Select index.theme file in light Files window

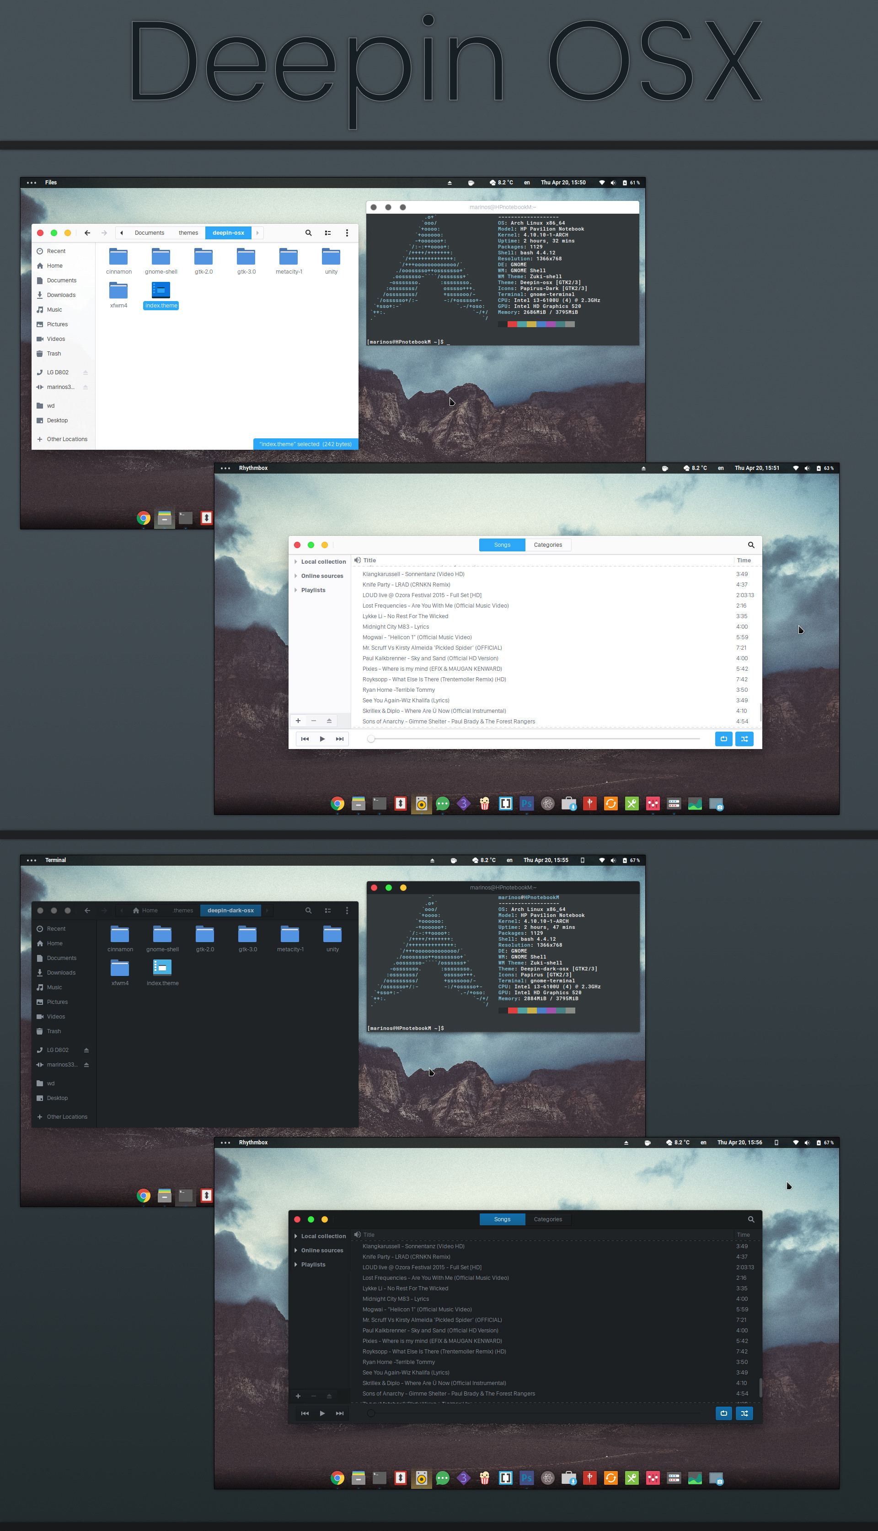click(161, 295)
